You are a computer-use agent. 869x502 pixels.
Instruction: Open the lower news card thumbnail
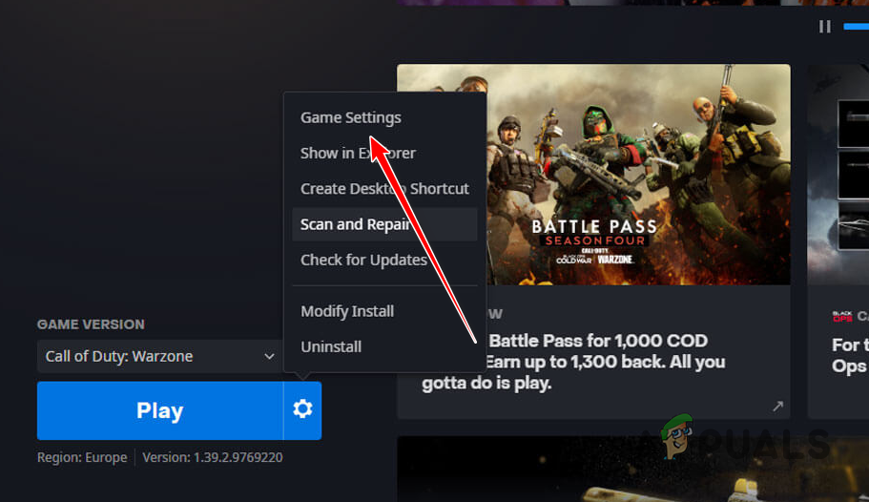632,470
